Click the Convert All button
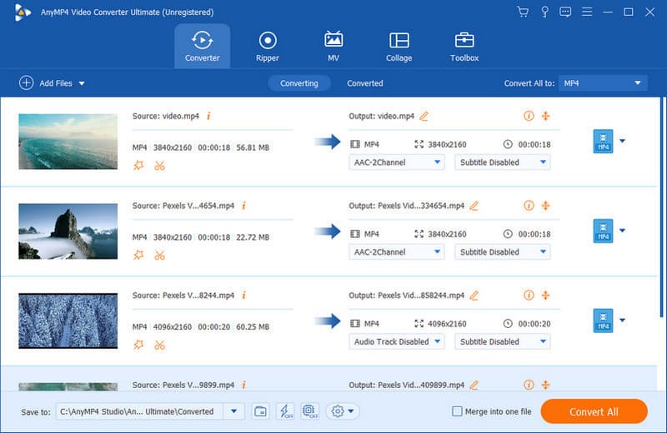This screenshot has height=433, width=667. tap(594, 411)
